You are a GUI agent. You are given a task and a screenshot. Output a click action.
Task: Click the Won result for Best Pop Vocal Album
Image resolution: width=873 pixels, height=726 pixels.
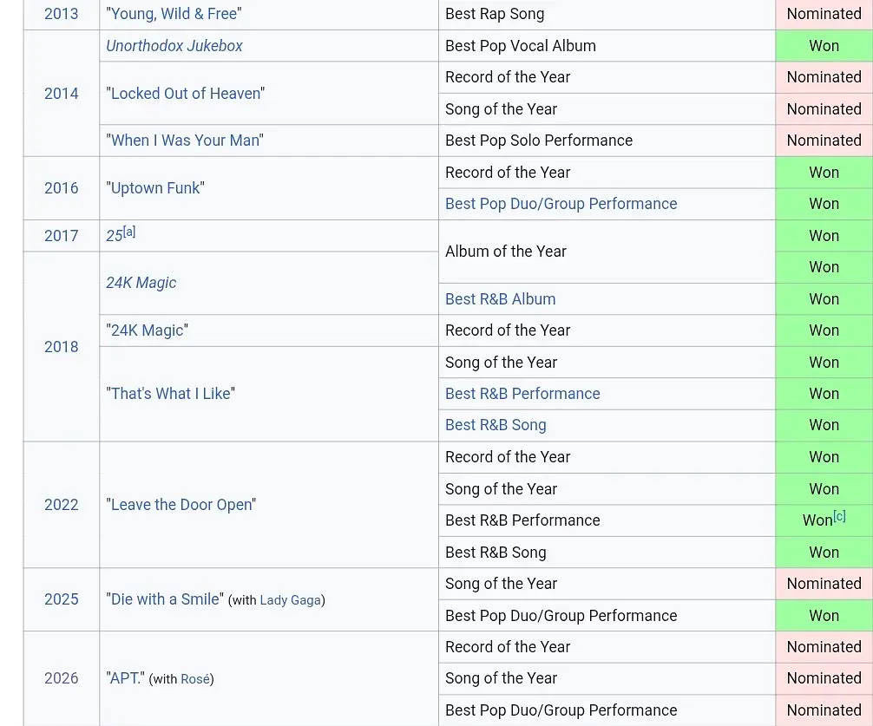[824, 46]
